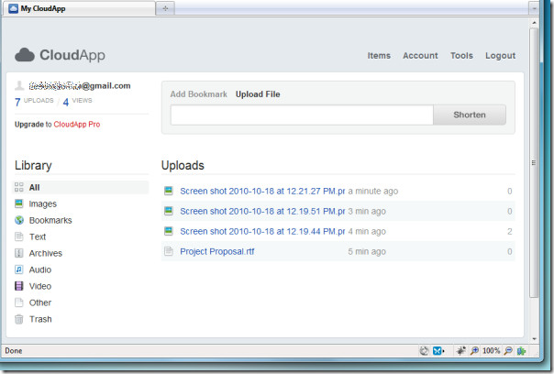Click the 4 VIEWS counter
554x374 pixels.
click(77, 102)
